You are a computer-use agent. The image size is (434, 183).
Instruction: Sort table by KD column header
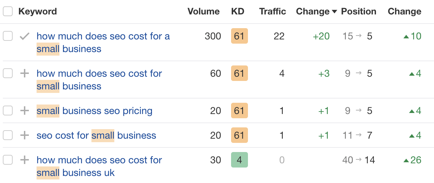pos(238,11)
